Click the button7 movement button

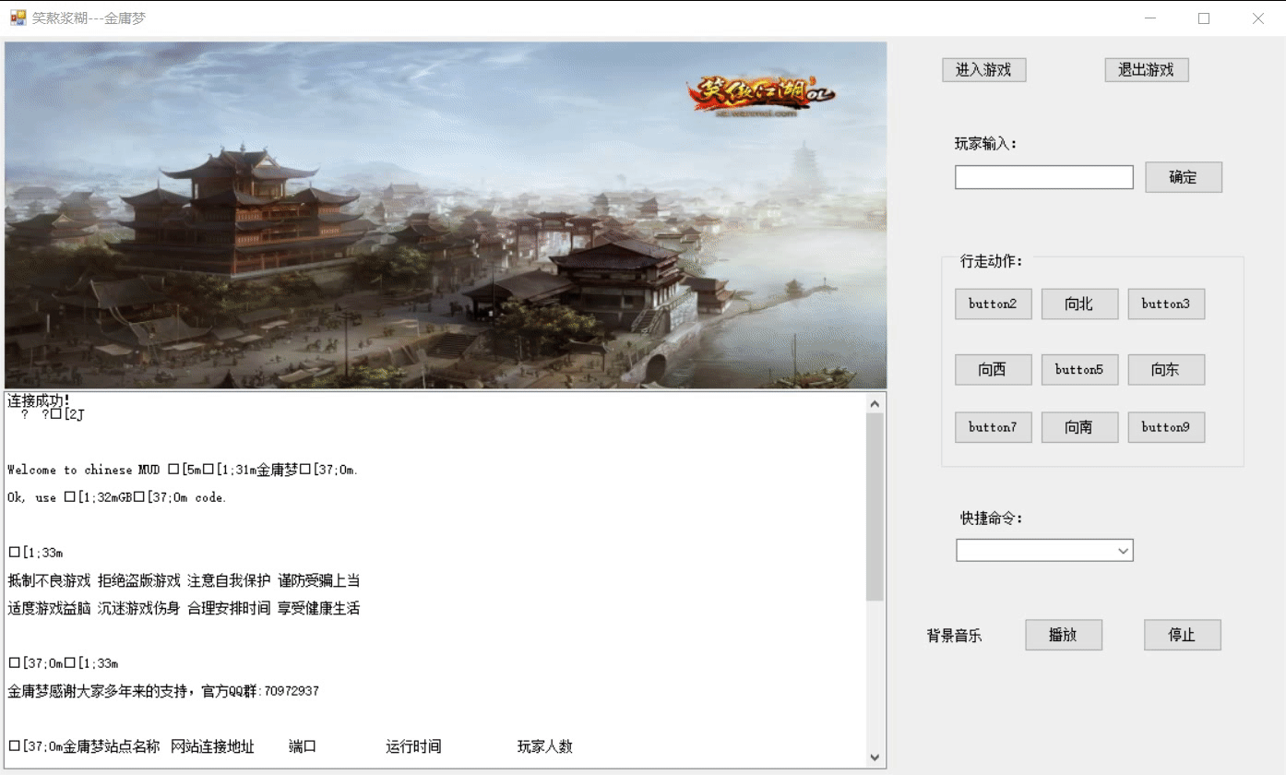tap(993, 427)
